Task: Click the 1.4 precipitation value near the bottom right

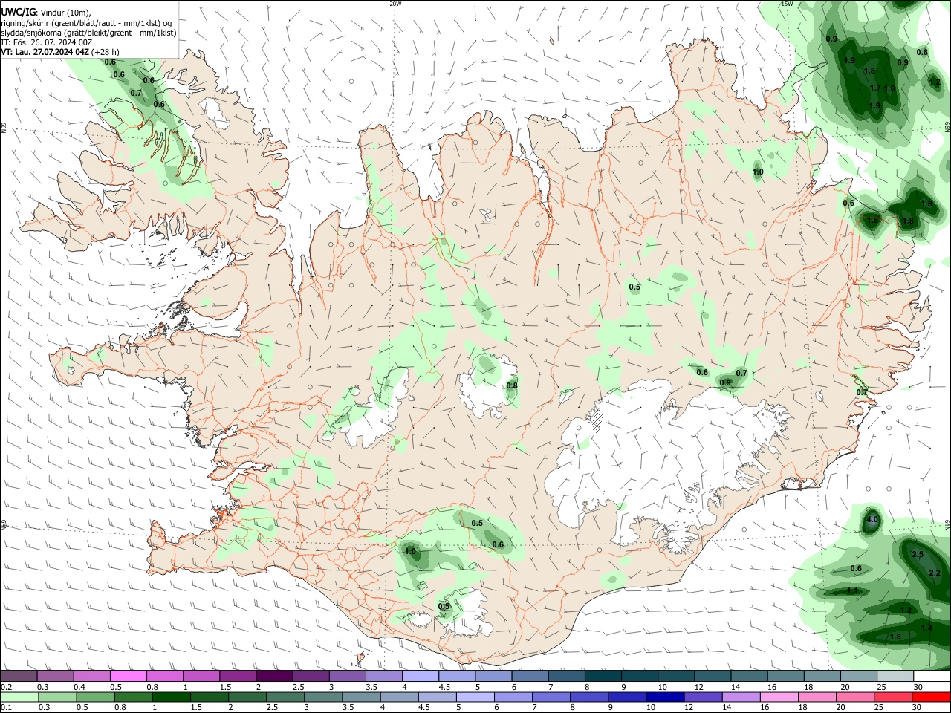Action: pyautogui.click(x=926, y=628)
